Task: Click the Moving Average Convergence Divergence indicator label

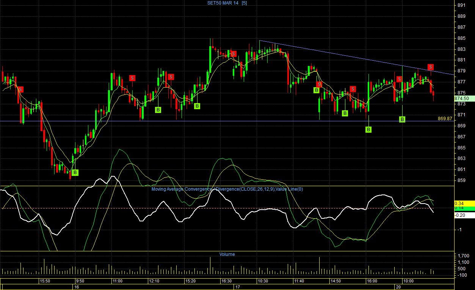Action: point(227,189)
